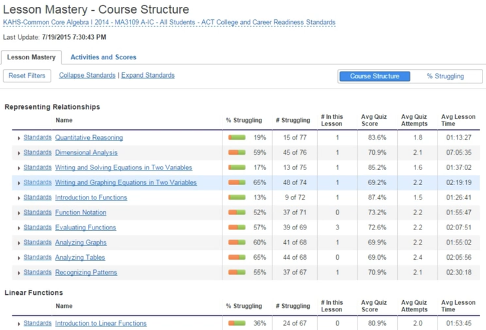
Task: Expand the Function Notation standards row
Action: (37, 212)
